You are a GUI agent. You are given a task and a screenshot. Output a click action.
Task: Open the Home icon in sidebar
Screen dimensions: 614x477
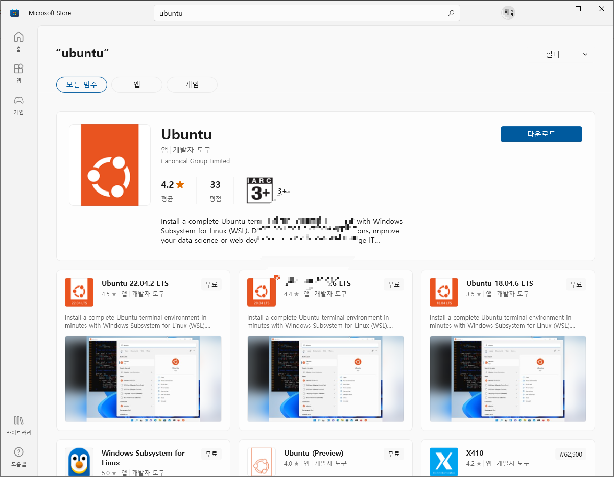click(x=19, y=37)
